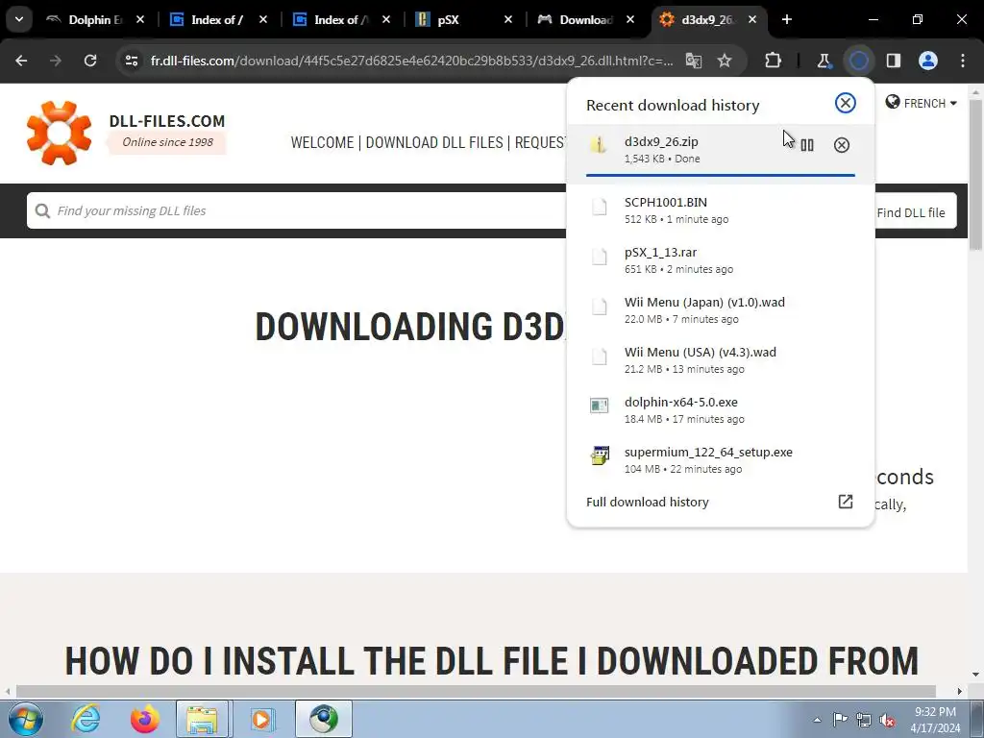984x738 pixels.
Task: Click the dolphin-x64-5.0.exe file icon
Action: click(x=600, y=406)
